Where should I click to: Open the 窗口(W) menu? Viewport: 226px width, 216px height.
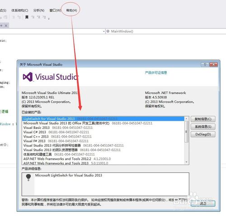tap(55, 10)
